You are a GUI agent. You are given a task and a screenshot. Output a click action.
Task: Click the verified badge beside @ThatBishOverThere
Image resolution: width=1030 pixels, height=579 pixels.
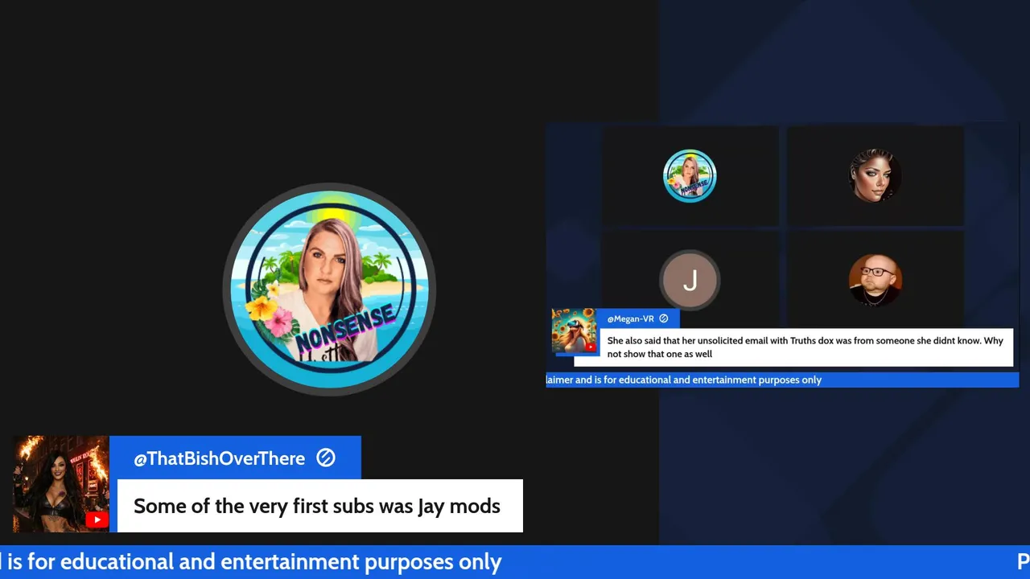tap(326, 458)
